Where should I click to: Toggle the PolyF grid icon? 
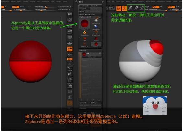click(x=70, y=92)
